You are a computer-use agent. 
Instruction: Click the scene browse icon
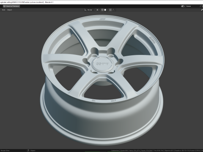(183, 6)
